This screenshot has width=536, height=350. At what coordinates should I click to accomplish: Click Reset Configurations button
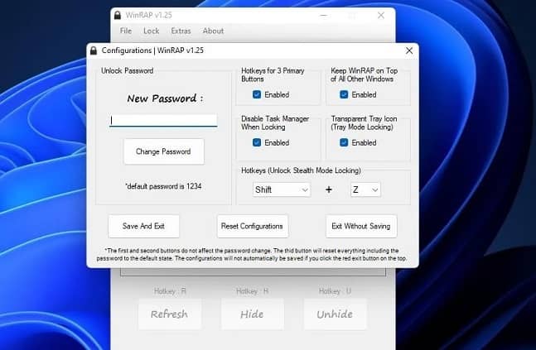[x=253, y=226]
